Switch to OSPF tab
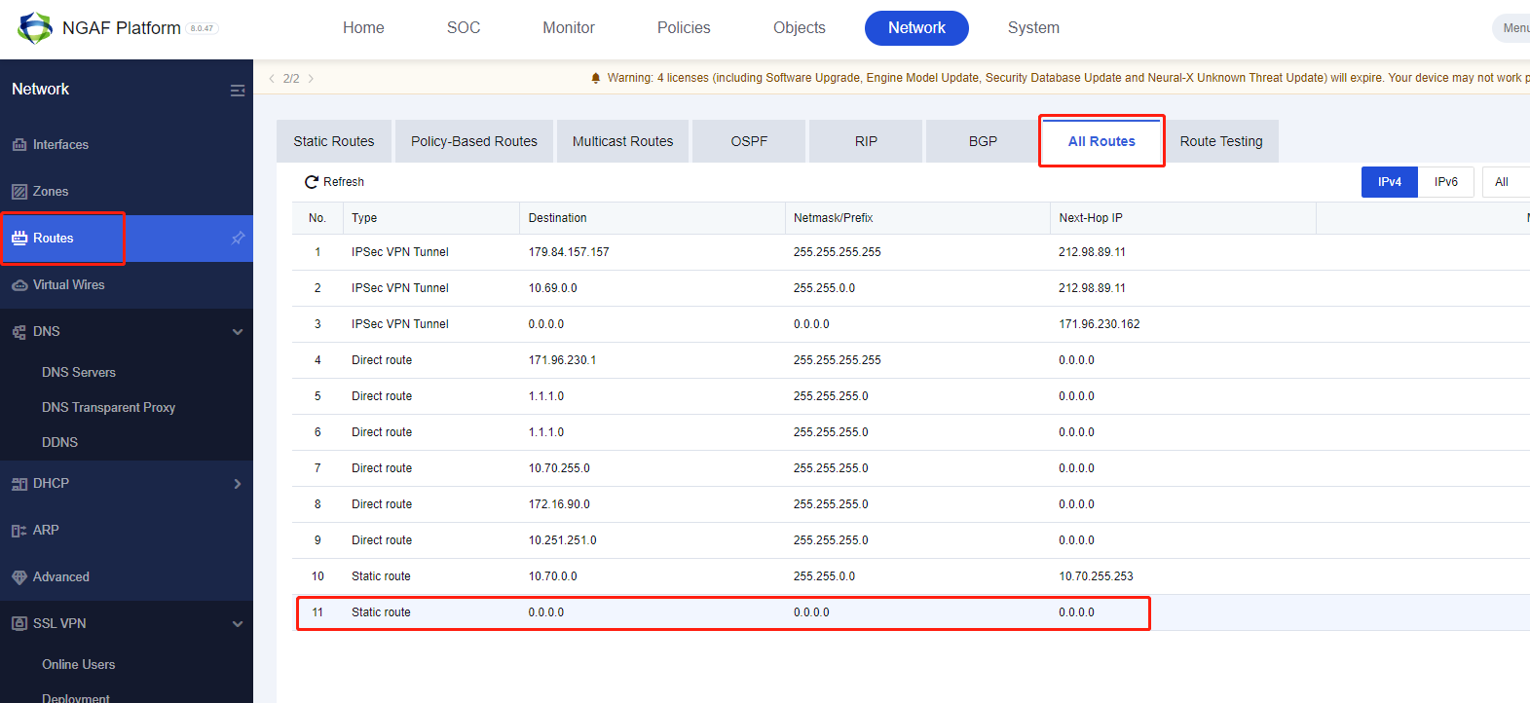 (749, 141)
